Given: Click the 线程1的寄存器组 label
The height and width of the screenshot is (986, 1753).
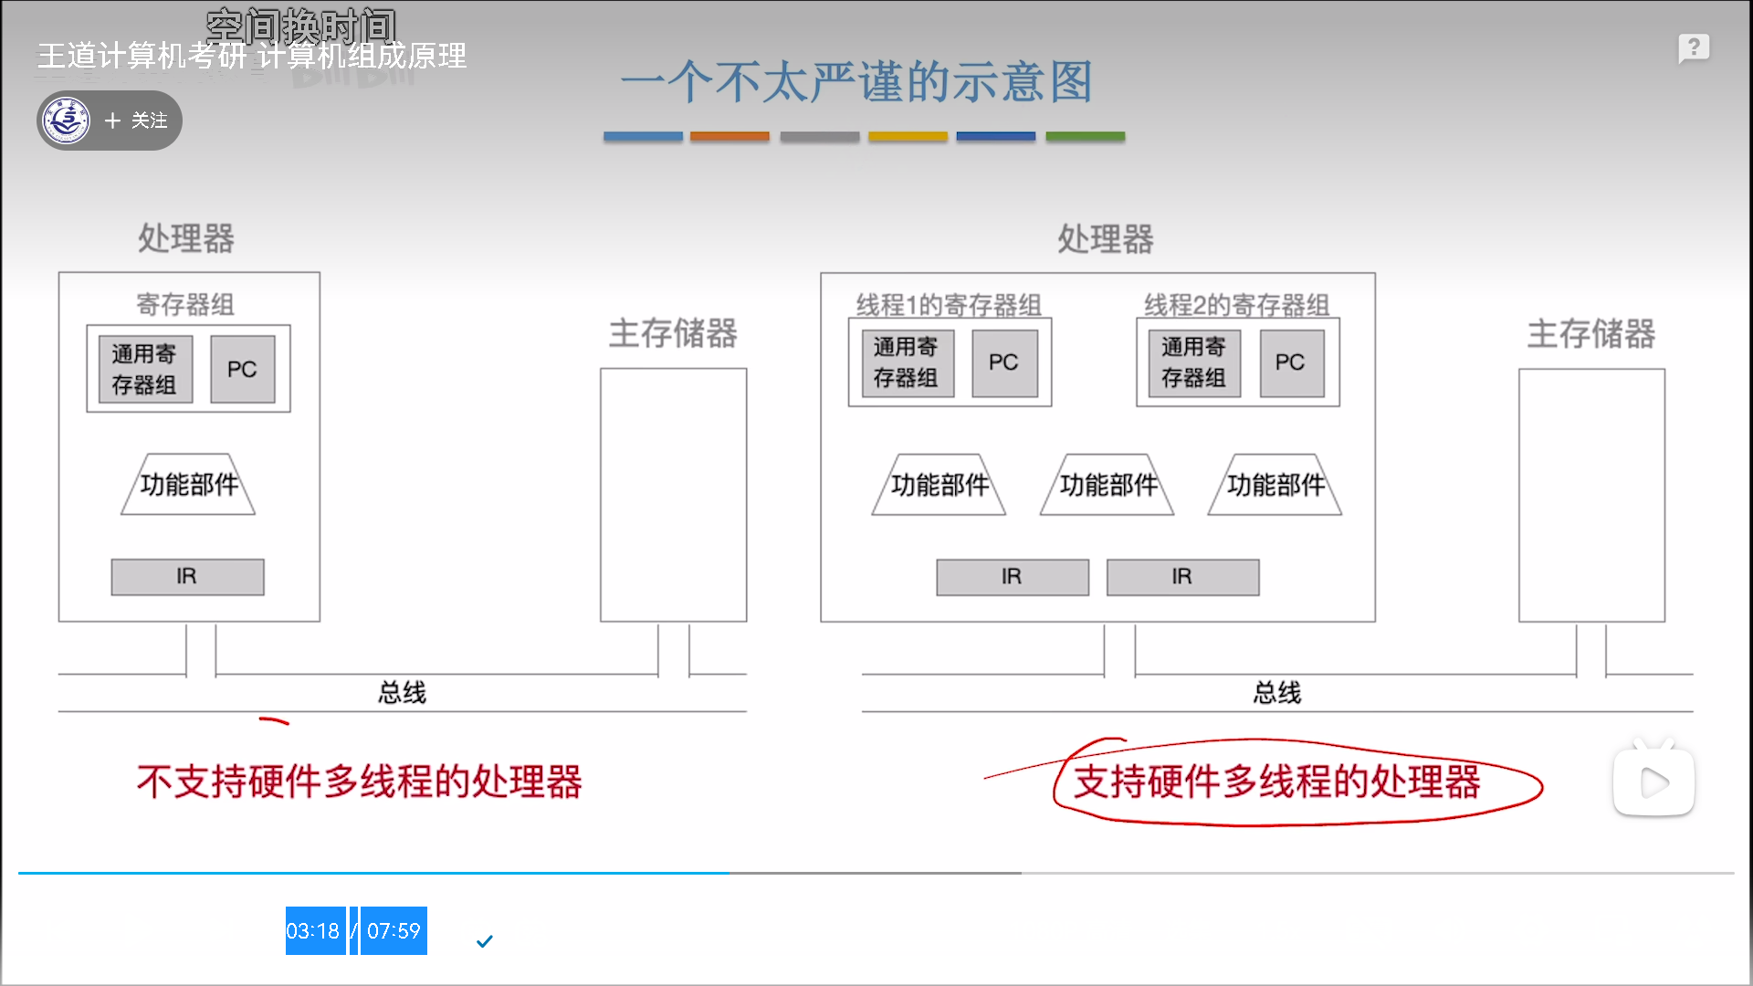Looking at the screenshot, I should (x=949, y=304).
